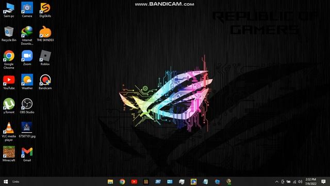Open YouTube app from the taskbar
This screenshot has height=186, width=330.
134,181
